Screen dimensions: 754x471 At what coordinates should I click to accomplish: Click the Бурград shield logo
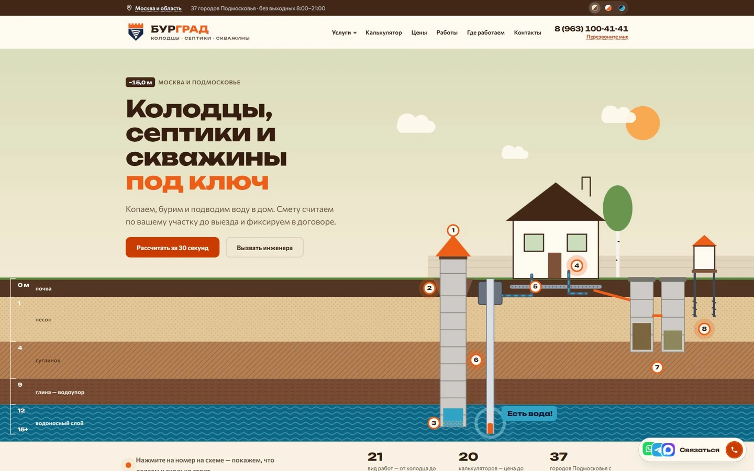[x=136, y=32]
